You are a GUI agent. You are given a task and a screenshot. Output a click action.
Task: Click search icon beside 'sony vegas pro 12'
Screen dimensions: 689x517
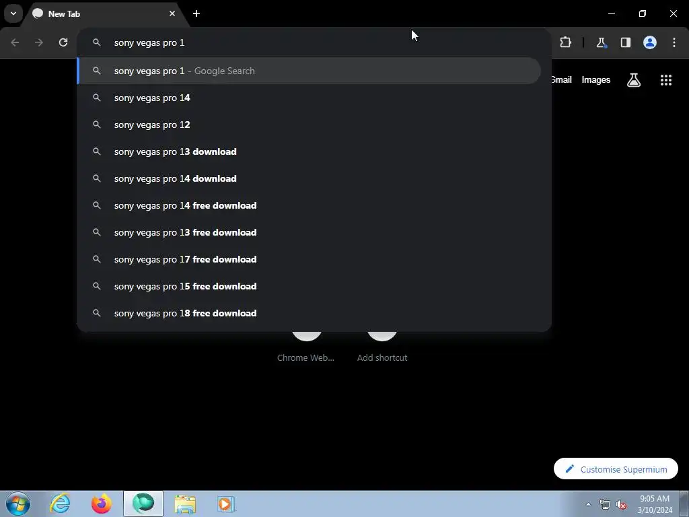[x=97, y=125]
